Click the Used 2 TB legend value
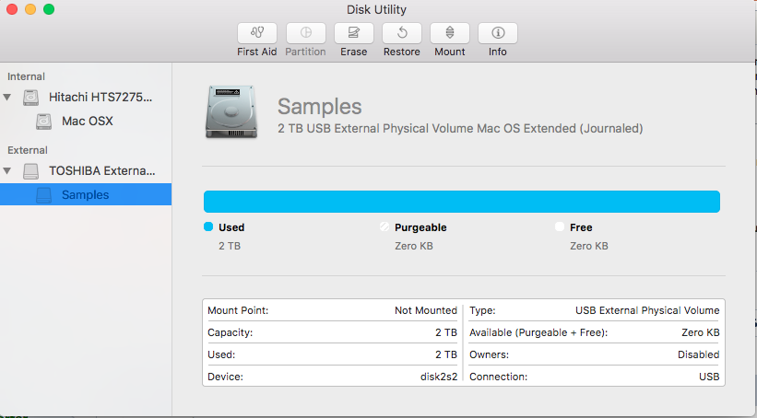 click(230, 246)
